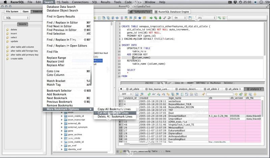Click the glasses icon in results toolbar
The width and height of the screenshot is (270, 158).
[x=154, y=94]
